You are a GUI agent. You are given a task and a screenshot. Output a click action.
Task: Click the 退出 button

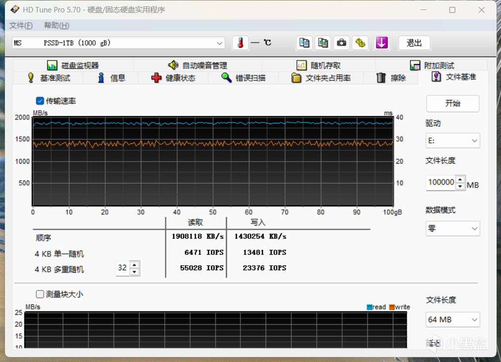coord(414,43)
